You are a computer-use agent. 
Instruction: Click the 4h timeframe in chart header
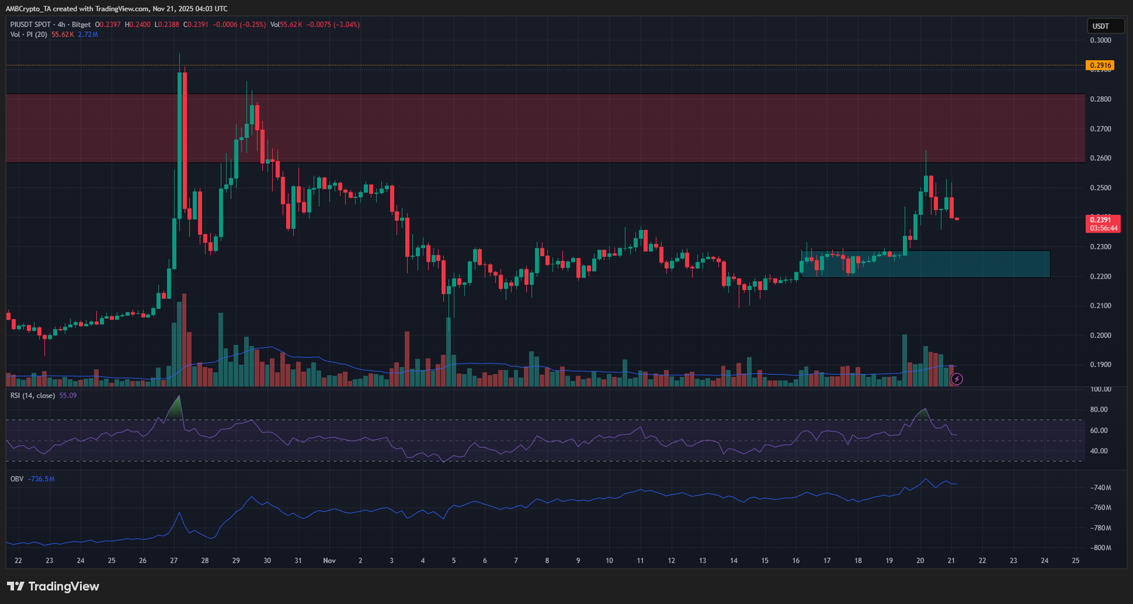tap(62, 25)
